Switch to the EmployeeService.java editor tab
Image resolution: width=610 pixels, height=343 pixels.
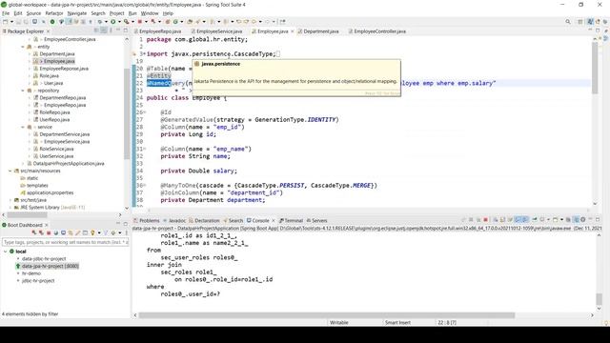point(219,31)
